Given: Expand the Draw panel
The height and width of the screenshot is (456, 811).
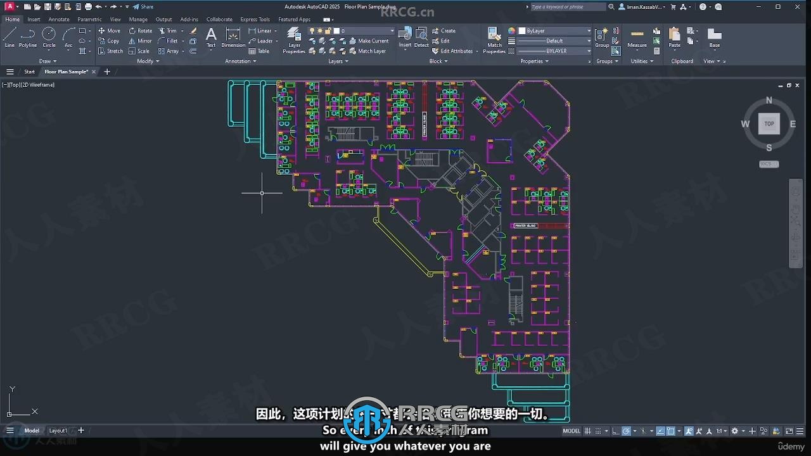Looking at the screenshot, I should [x=47, y=61].
